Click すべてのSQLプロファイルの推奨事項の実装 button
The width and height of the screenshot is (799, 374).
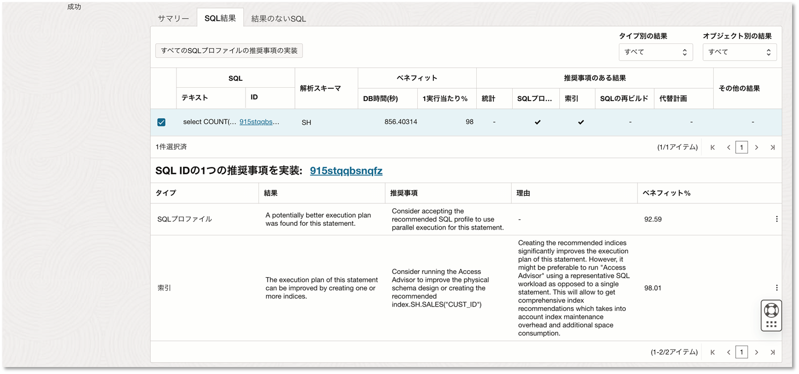(229, 50)
